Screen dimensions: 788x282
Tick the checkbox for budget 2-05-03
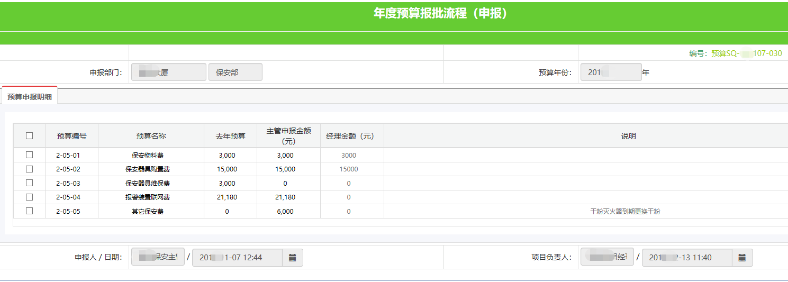click(29, 183)
